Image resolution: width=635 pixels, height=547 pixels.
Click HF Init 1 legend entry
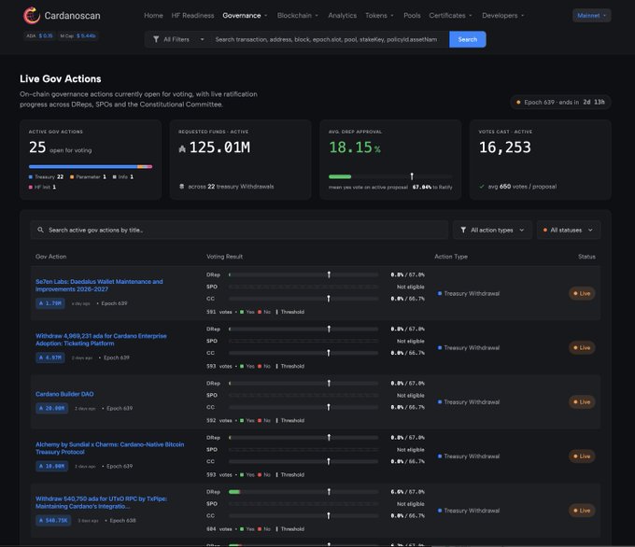pos(42,187)
